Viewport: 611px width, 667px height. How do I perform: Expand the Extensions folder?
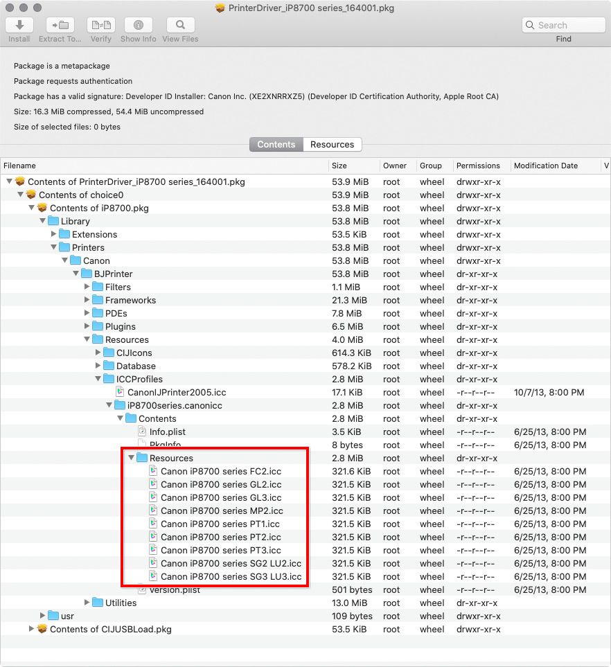[53, 234]
